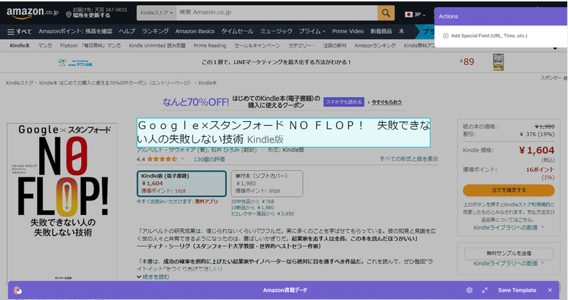The image size is (568, 300).
Task: Expand the プライム menu dropdown
Action: point(312,31)
